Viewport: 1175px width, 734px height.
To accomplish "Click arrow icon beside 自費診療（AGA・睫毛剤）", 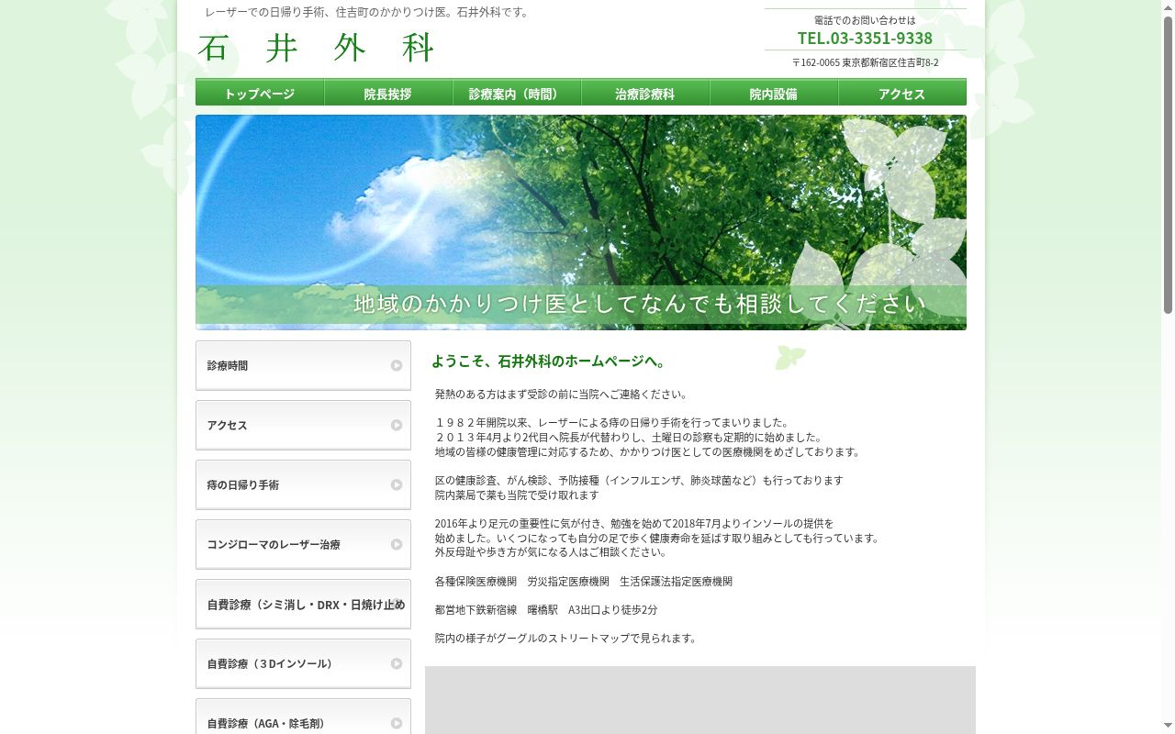I will (397, 723).
